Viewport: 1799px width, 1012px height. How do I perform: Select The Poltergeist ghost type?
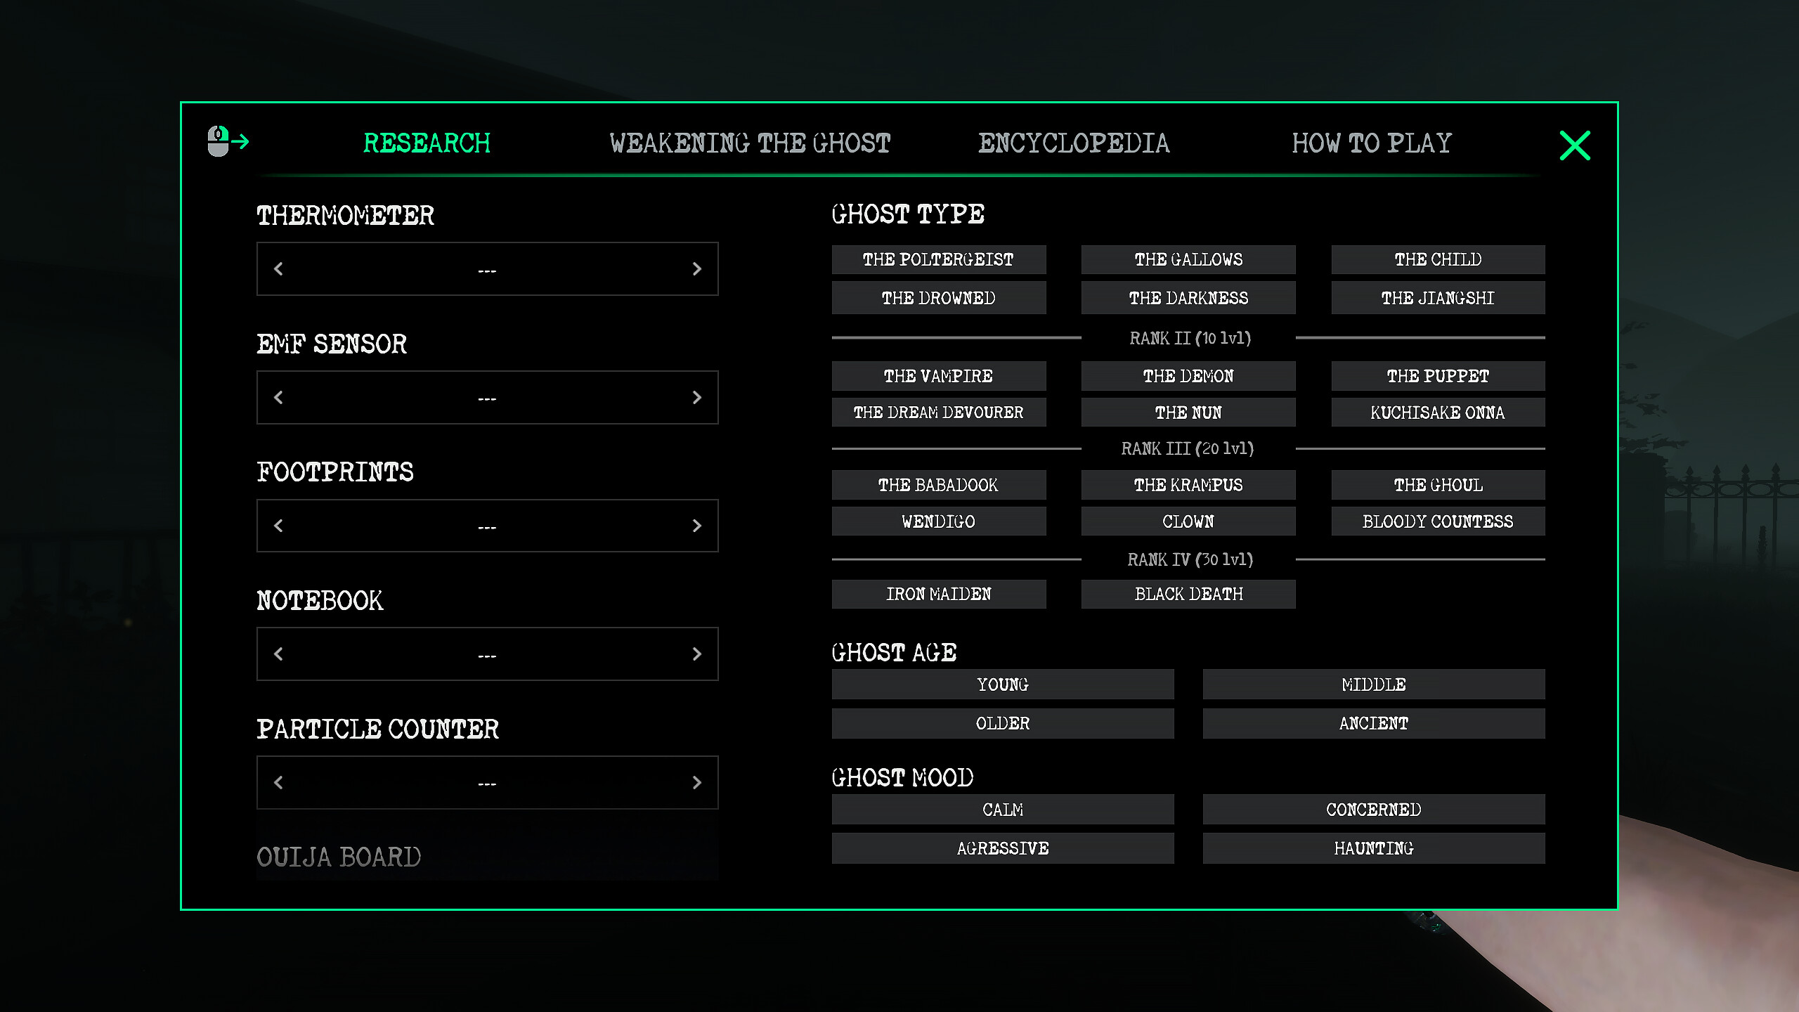pyautogui.click(x=939, y=259)
